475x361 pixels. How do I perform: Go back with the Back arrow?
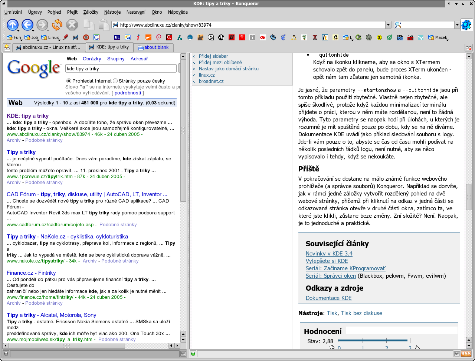point(27,25)
